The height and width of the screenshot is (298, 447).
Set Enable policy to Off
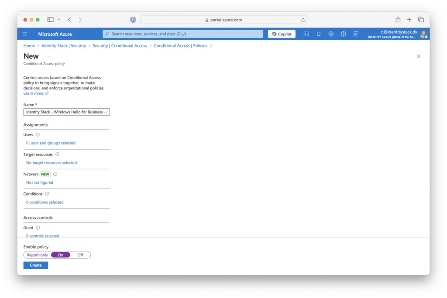pyautogui.click(x=80, y=255)
